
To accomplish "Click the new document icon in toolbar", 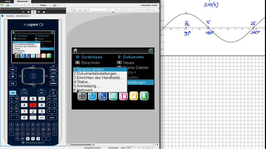I will click(x=2, y=5).
